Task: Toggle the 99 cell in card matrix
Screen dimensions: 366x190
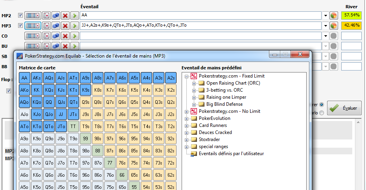Action: [85, 138]
